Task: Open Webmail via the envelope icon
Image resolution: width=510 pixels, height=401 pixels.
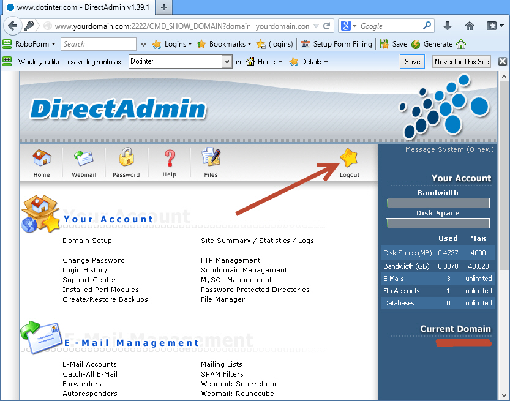Action: (x=84, y=159)
